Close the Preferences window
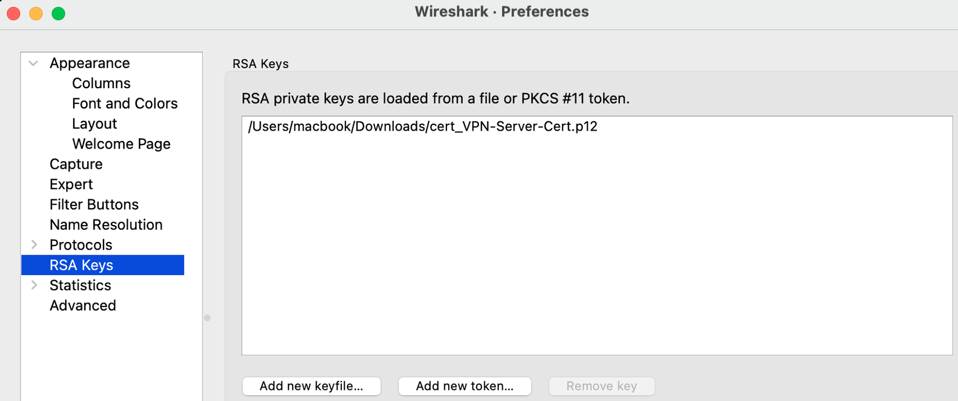 [x=13, y=13]
